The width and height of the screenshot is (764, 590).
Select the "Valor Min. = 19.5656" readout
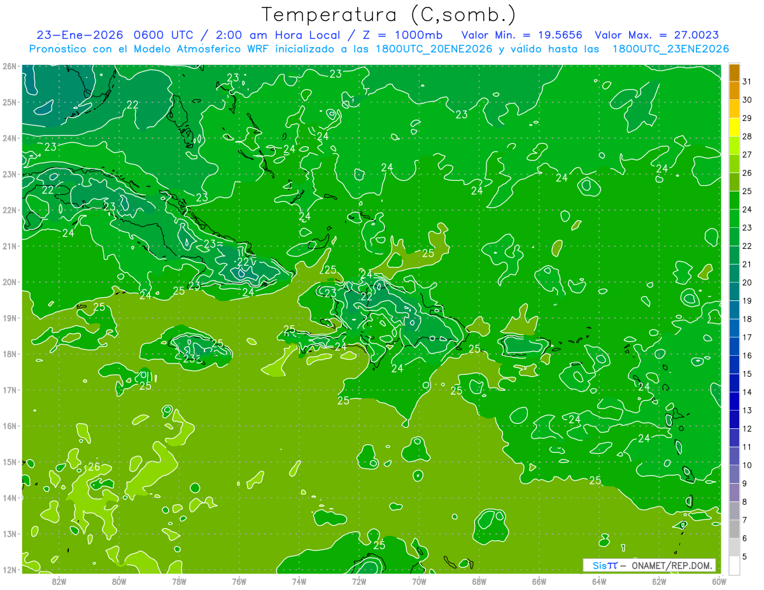[x=521, y=35]
